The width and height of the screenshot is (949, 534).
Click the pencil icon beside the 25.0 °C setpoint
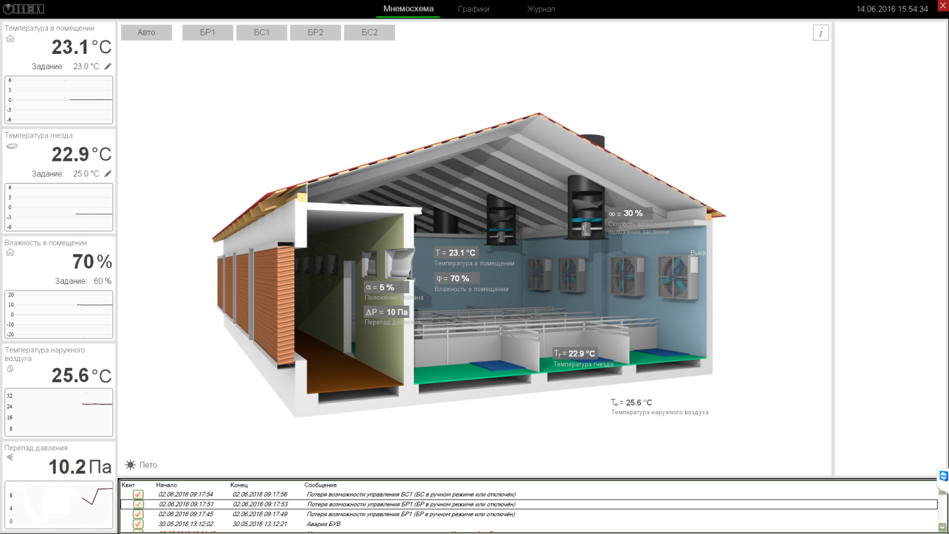point(108,174)
